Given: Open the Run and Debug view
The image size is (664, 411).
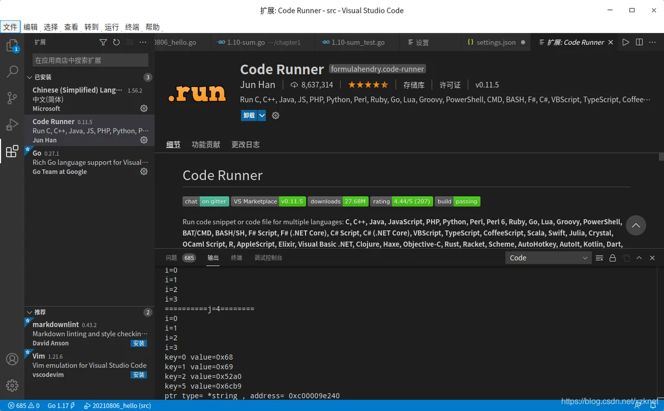Looking at the screenshot, I should 12,125.
